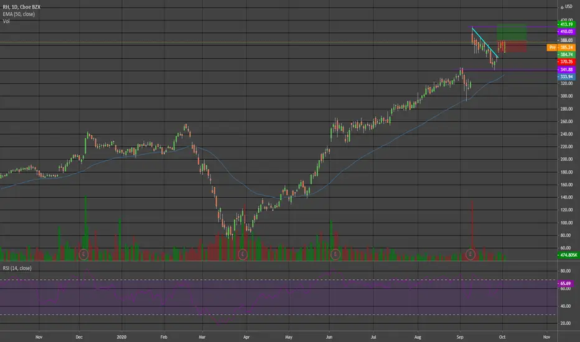
Task: Click the Dec label on the time axis
Action: [x=79, y=337]
